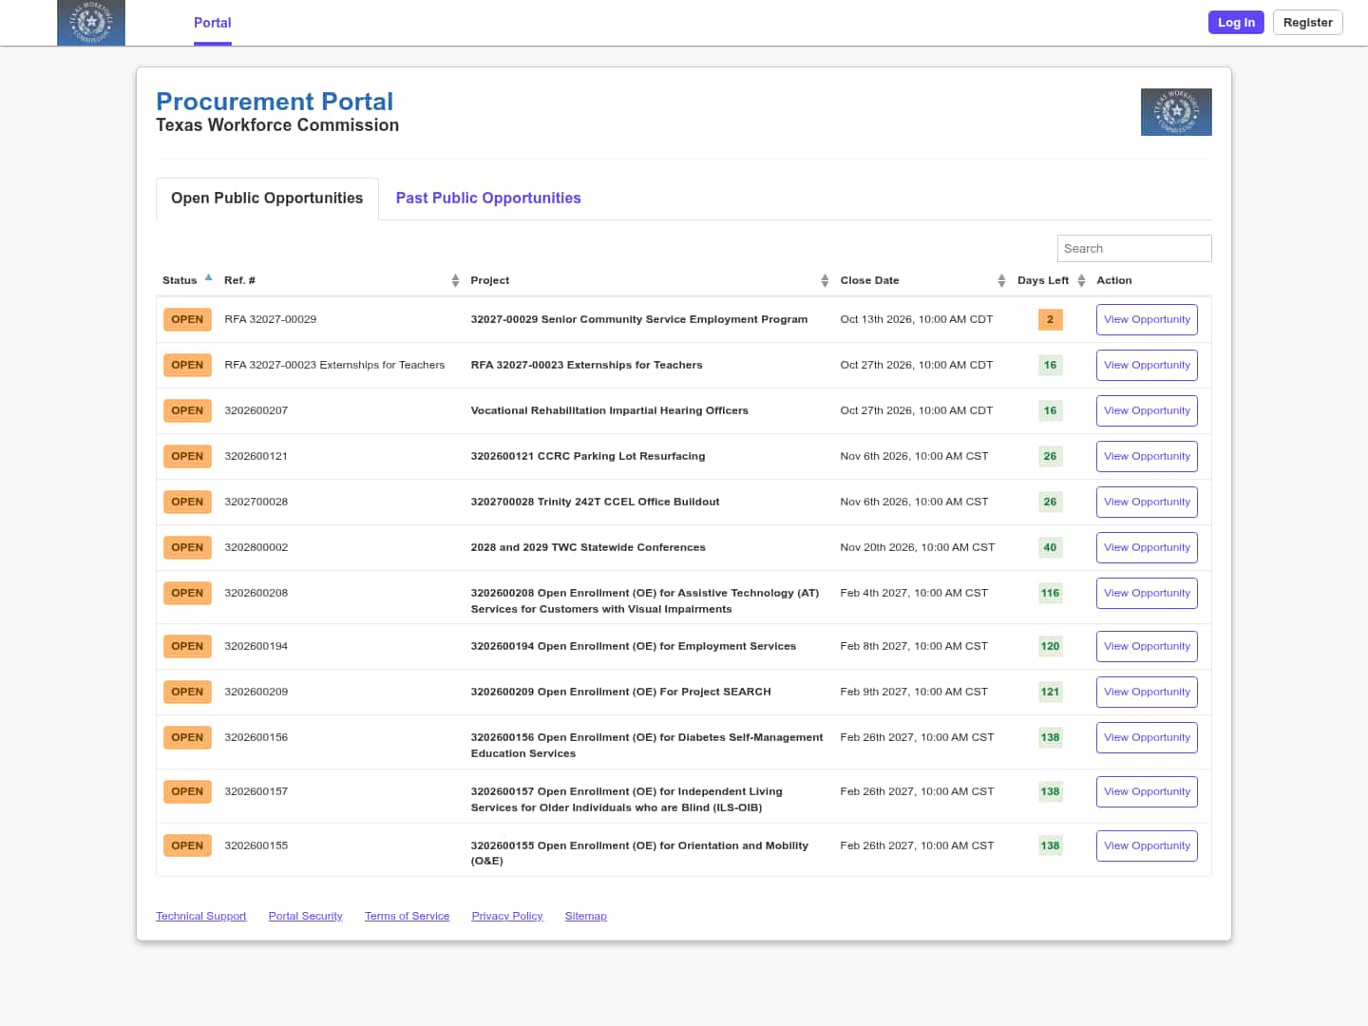Open Terms of Service link
Viewport: 1368px width, 1026px height.
407,916
